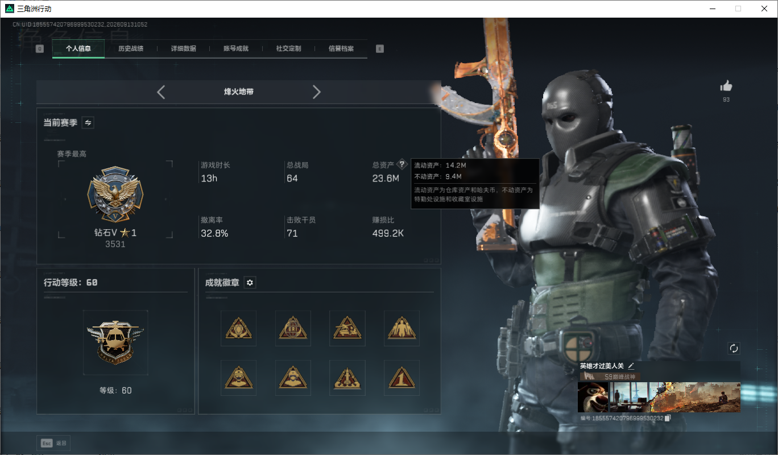
Task: Switch to the 详细数据 tab
Action: tap(184, 49)
